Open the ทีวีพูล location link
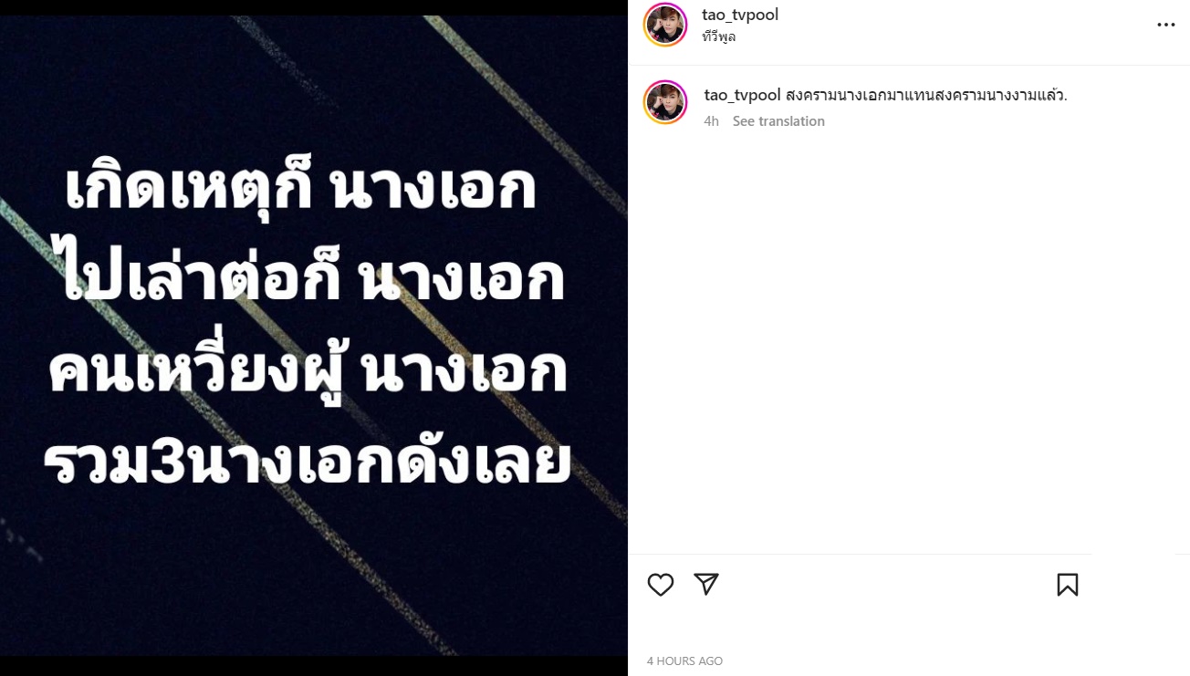The width and height of the screenshot is (1190, 676). click(719, 37)
